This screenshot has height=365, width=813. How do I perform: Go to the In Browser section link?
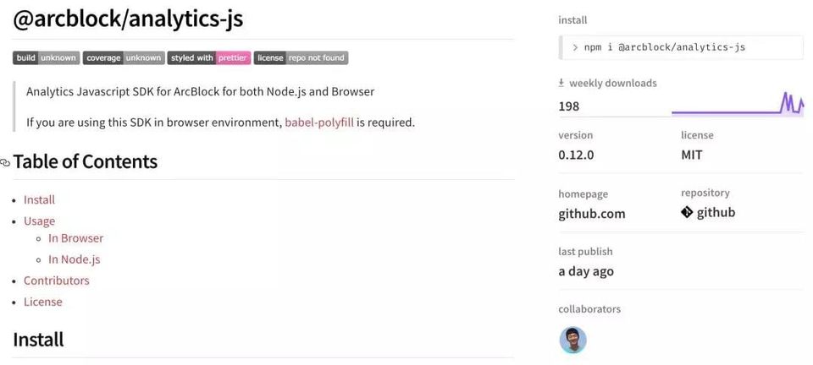tap(75, 238)
